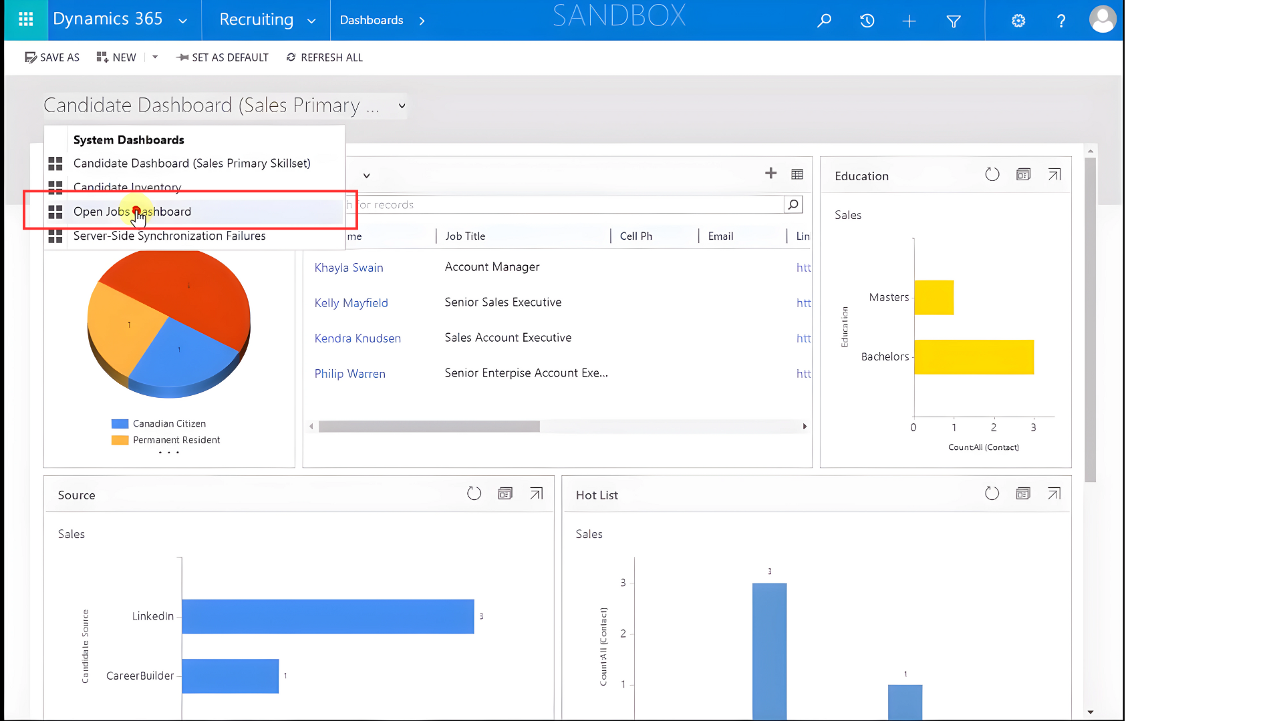Enlarge the Hot List chart
The image size is (1283, 721).
[x=1054, y=494]
